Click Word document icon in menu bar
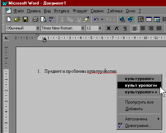The image size is (166, 133). pyautogui.click(x=8, y=11)
